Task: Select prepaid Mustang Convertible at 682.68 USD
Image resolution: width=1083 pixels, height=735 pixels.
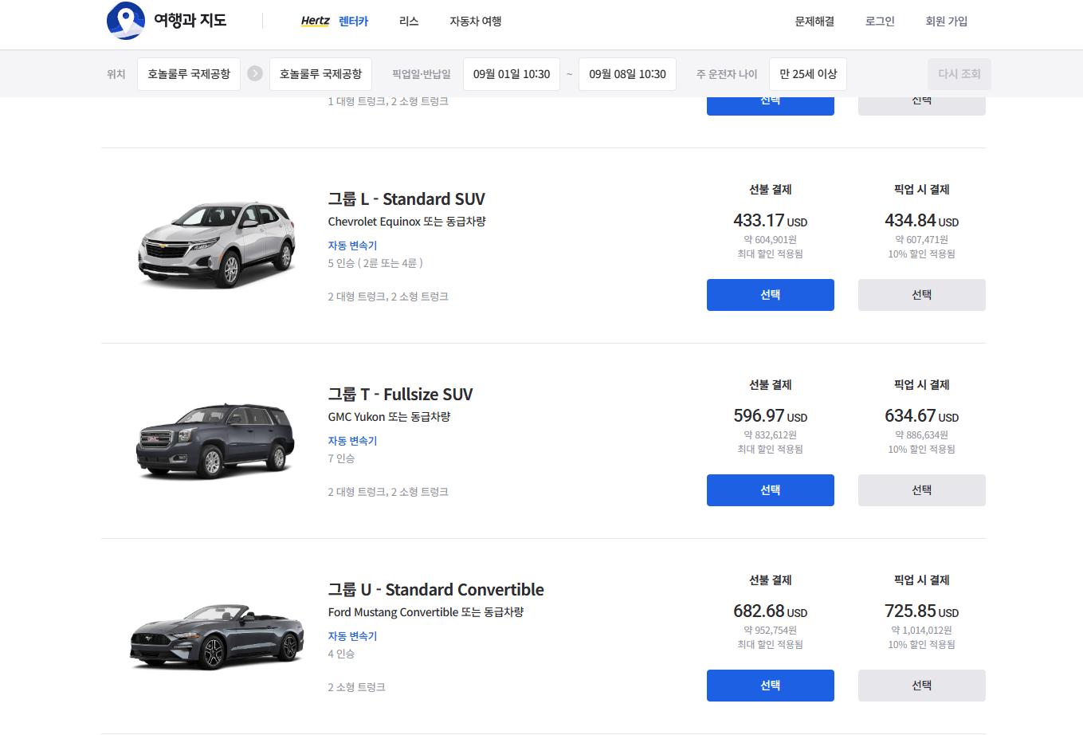Action: [x=770, y=686]
